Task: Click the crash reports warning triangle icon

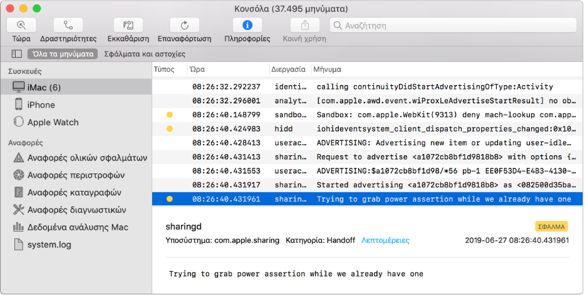Action: click(18, 157)
